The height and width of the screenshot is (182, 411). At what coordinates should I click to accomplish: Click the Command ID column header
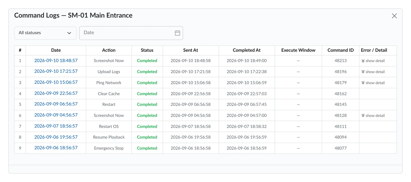point(341,50)
